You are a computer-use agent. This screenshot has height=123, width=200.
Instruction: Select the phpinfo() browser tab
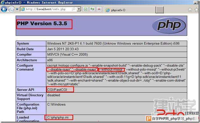[130, 10]
